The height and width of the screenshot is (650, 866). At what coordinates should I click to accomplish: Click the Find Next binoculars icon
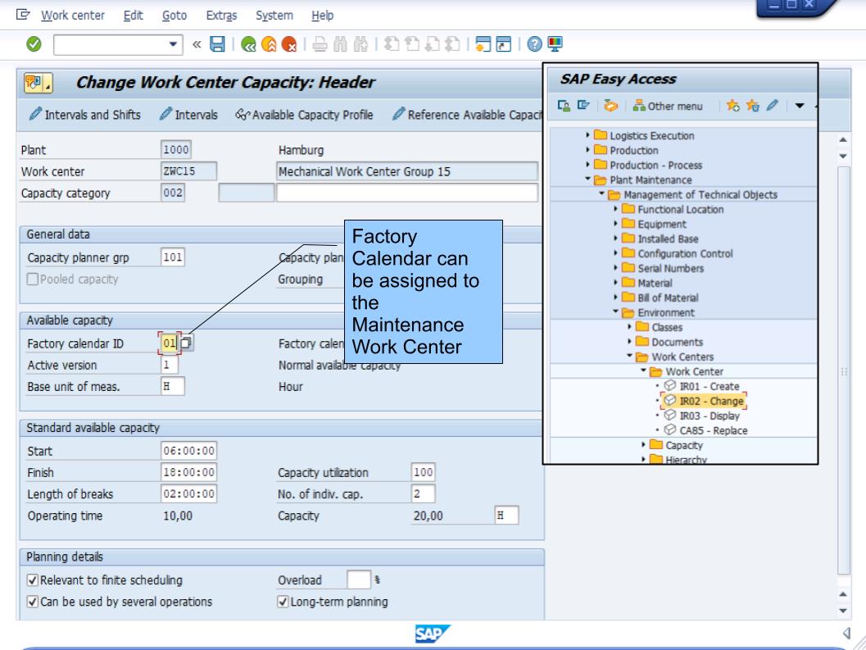360,44
